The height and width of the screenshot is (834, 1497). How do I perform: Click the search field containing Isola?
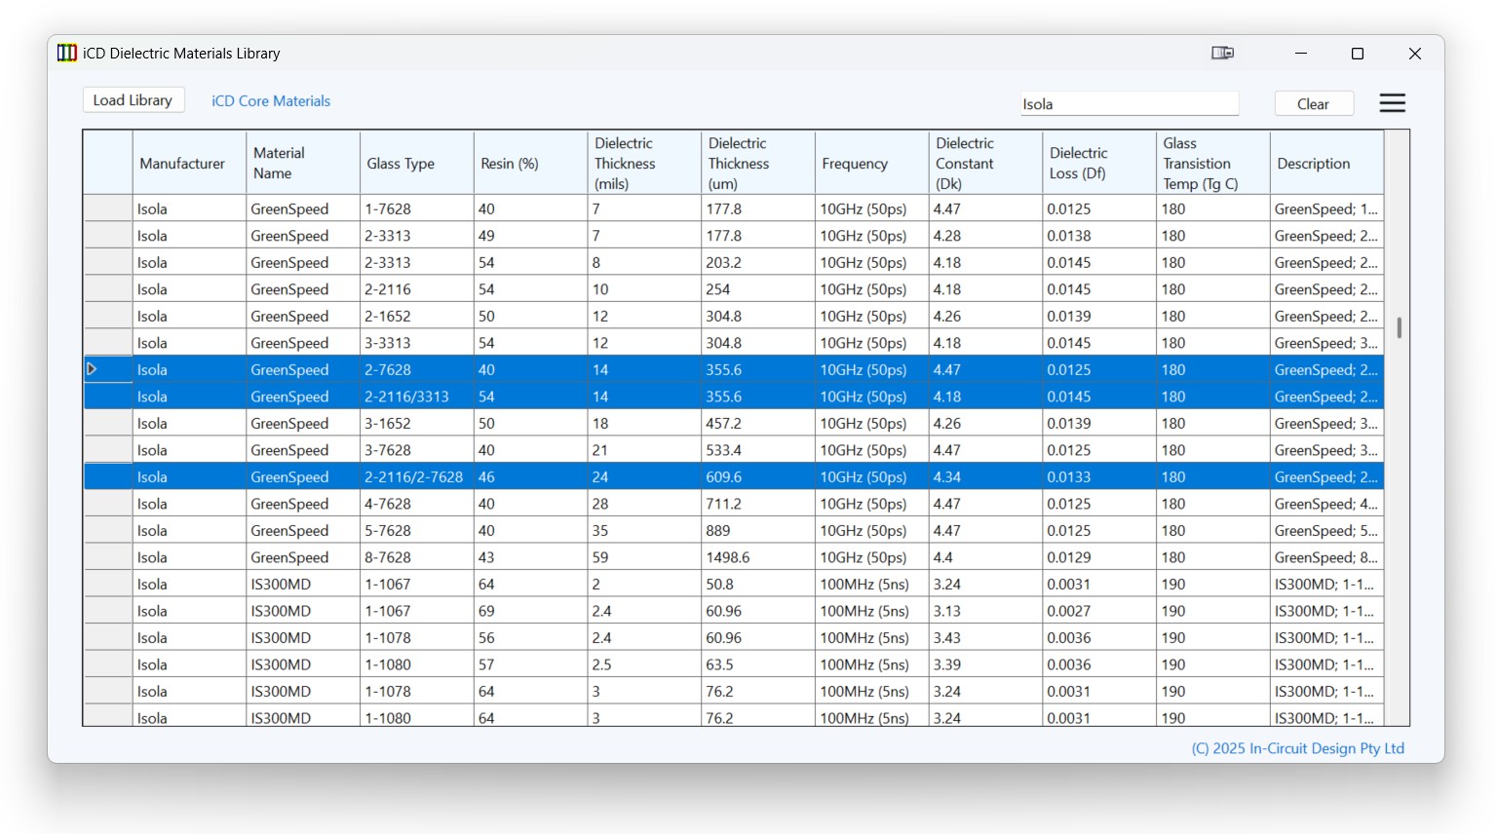1130,104
